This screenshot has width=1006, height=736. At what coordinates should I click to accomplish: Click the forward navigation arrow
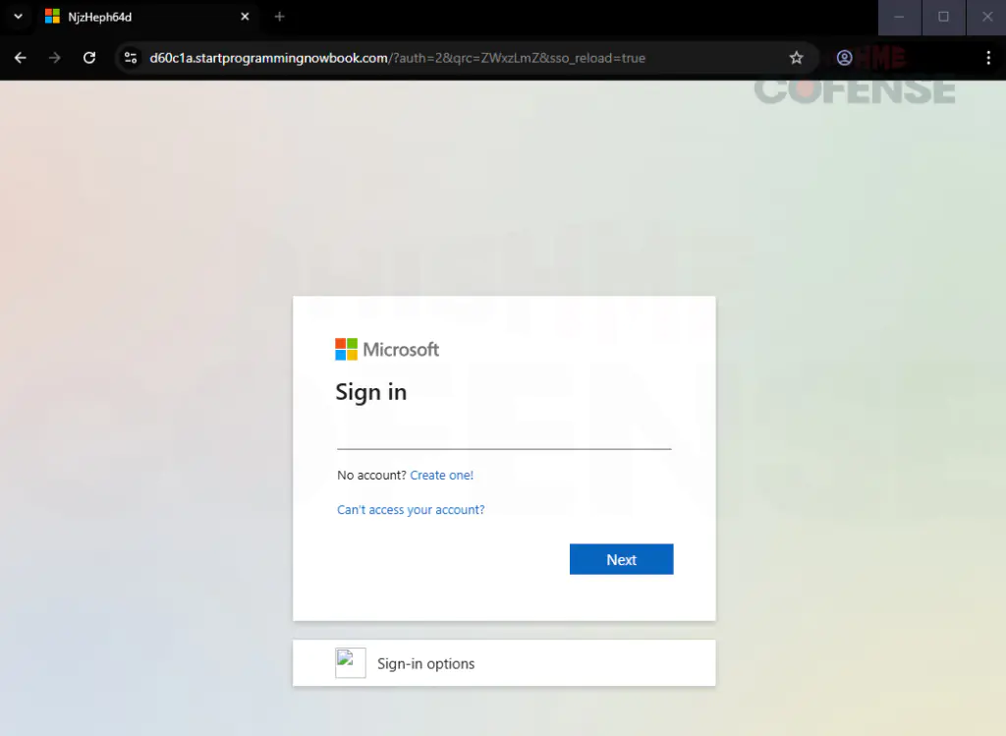point(55,58)
